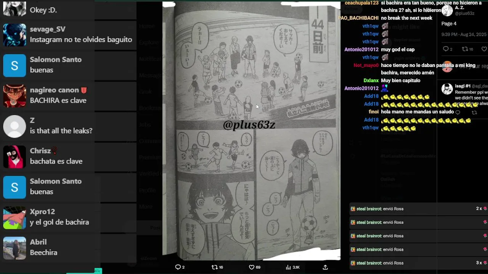Click the username finoi in the chat
Viewport: 488px width, 274px height.
[x=374, y=112]
